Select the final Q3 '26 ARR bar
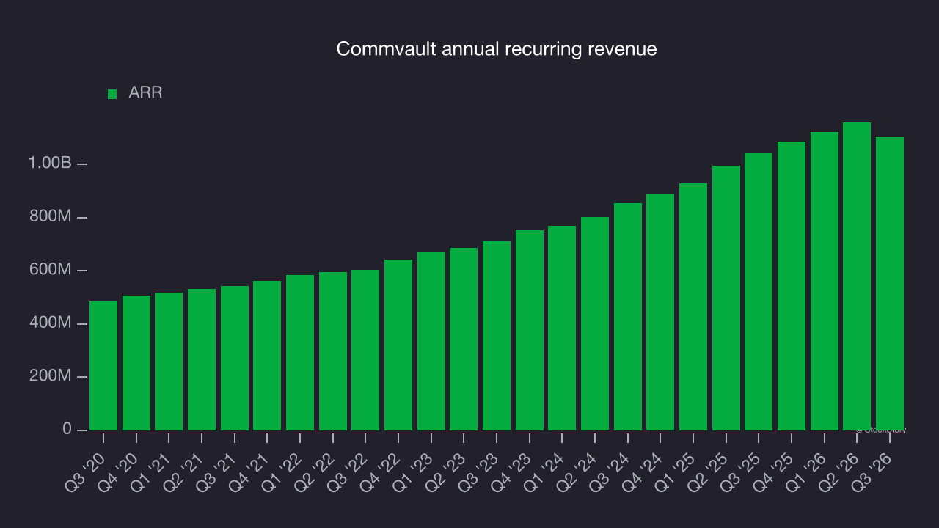 click(890, 284)
